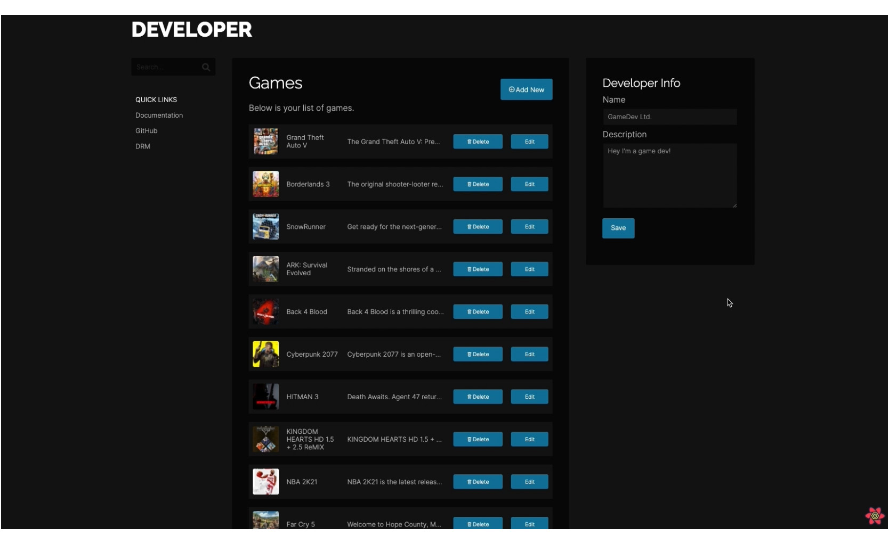Image resolution: width=889 pixels, height=544 pixels.
Task: Click the search magnifier icon
Action: [x=206, y=67]
